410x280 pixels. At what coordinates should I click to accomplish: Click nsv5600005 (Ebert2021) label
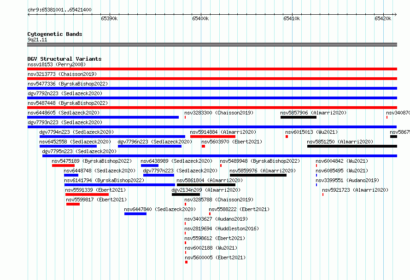click(x=215, y=257)
